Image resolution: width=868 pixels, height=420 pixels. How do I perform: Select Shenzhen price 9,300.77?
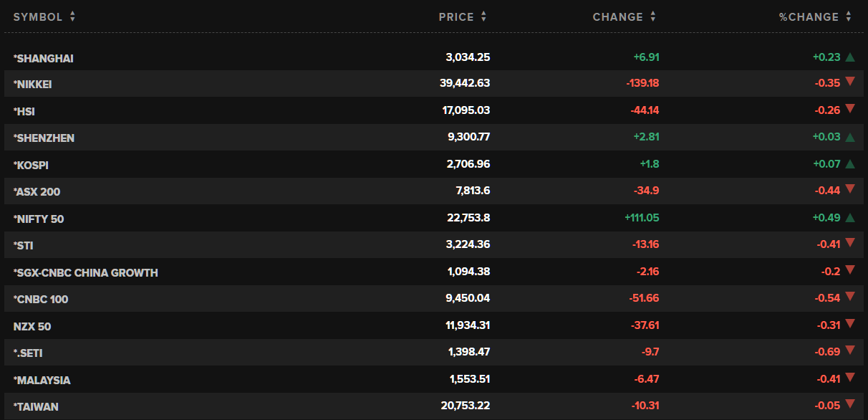468,137
